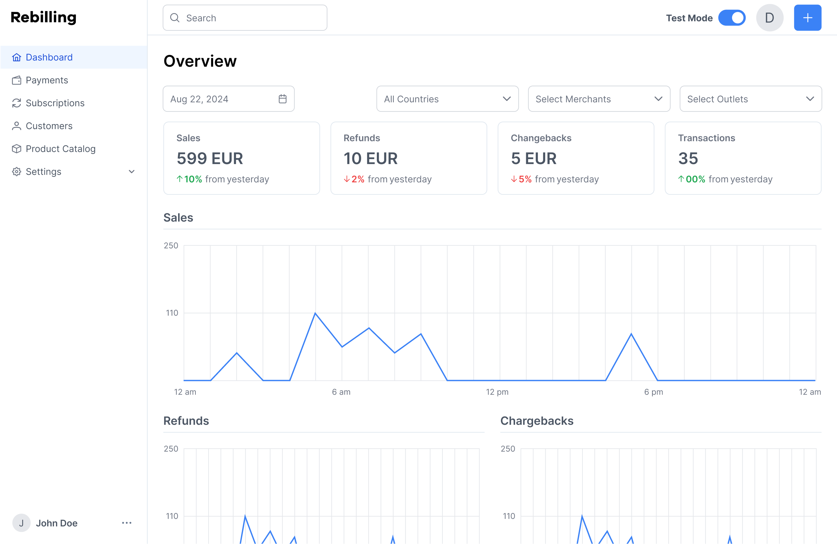Open the All Countries dropdown
837x544 pixels.
point(447,99)
